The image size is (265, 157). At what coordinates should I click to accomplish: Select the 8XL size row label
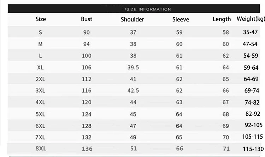tap(41, 149)
